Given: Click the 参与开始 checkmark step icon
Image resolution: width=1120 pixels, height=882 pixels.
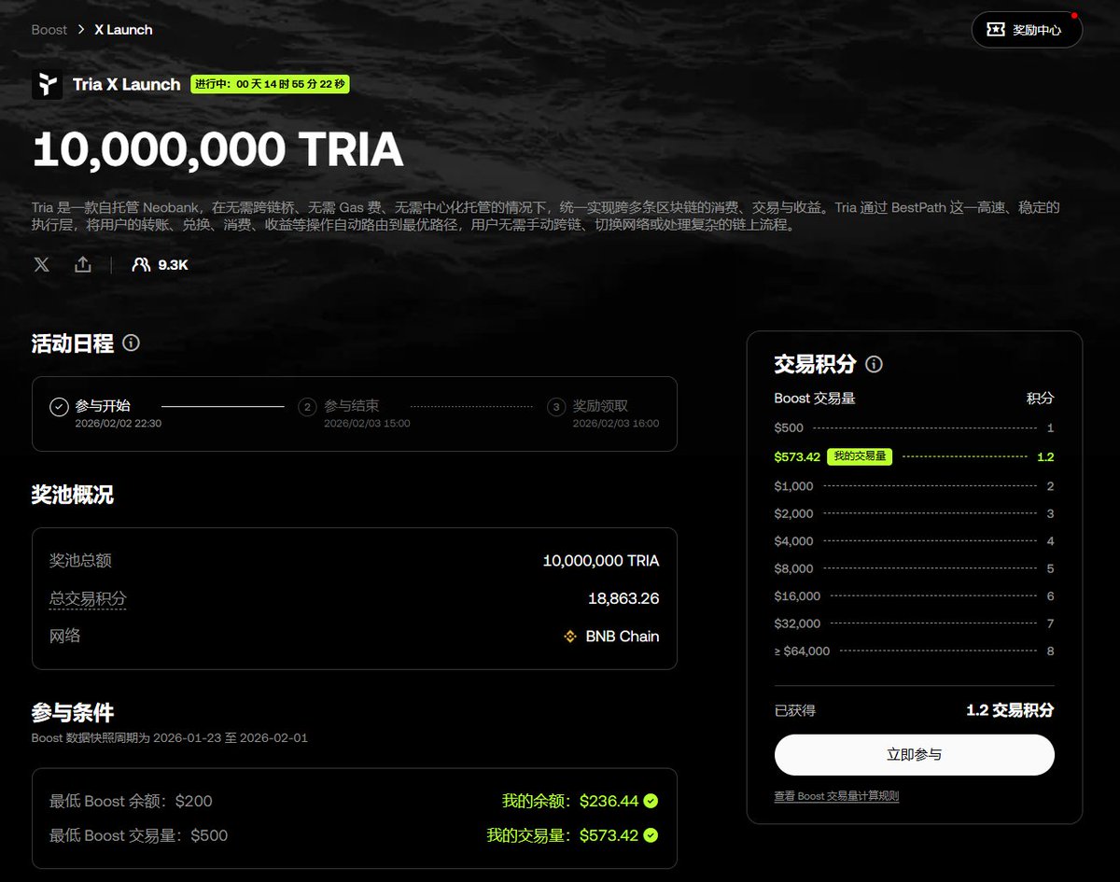Looking at the screenshot, I should 59,406.
